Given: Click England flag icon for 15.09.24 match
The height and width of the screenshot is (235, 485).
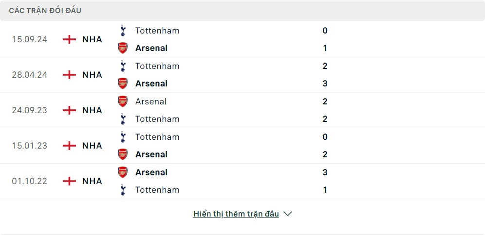Looking at the screenshot, I should point(69,39).
